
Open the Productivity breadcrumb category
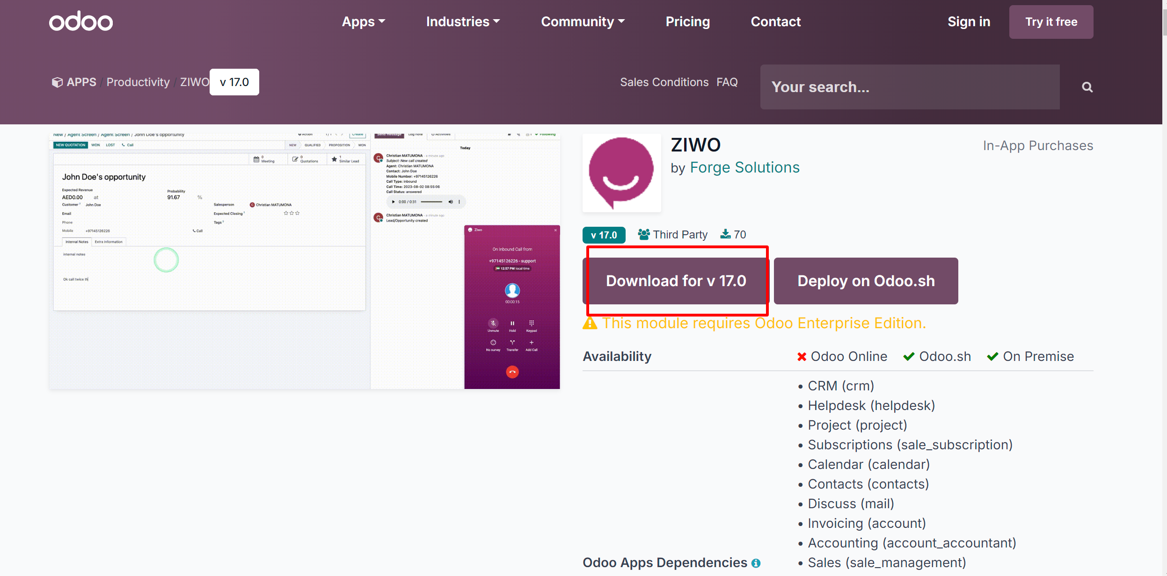pyautogui.click(x=138, y=82)
